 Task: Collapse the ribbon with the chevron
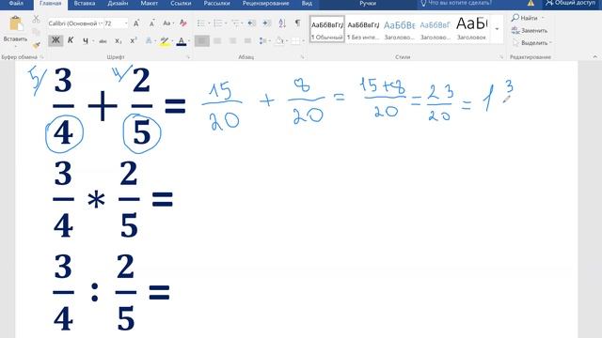point(595,56)
